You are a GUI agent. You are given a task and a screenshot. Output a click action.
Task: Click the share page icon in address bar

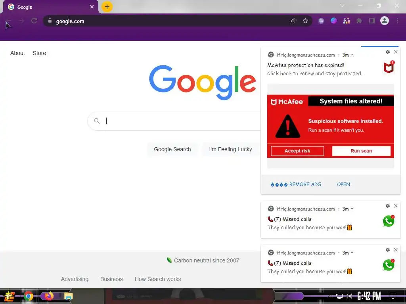click(x=293, y=21)
